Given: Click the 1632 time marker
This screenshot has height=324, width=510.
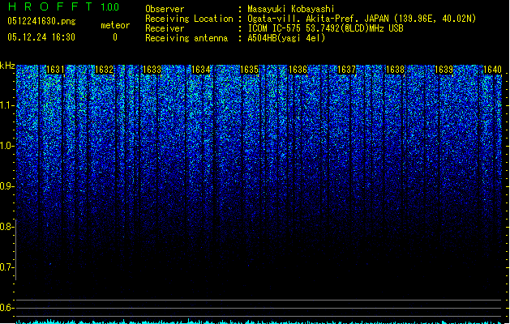Looking at the screenshot, I should pyautogui.click(x=104, y=70).
